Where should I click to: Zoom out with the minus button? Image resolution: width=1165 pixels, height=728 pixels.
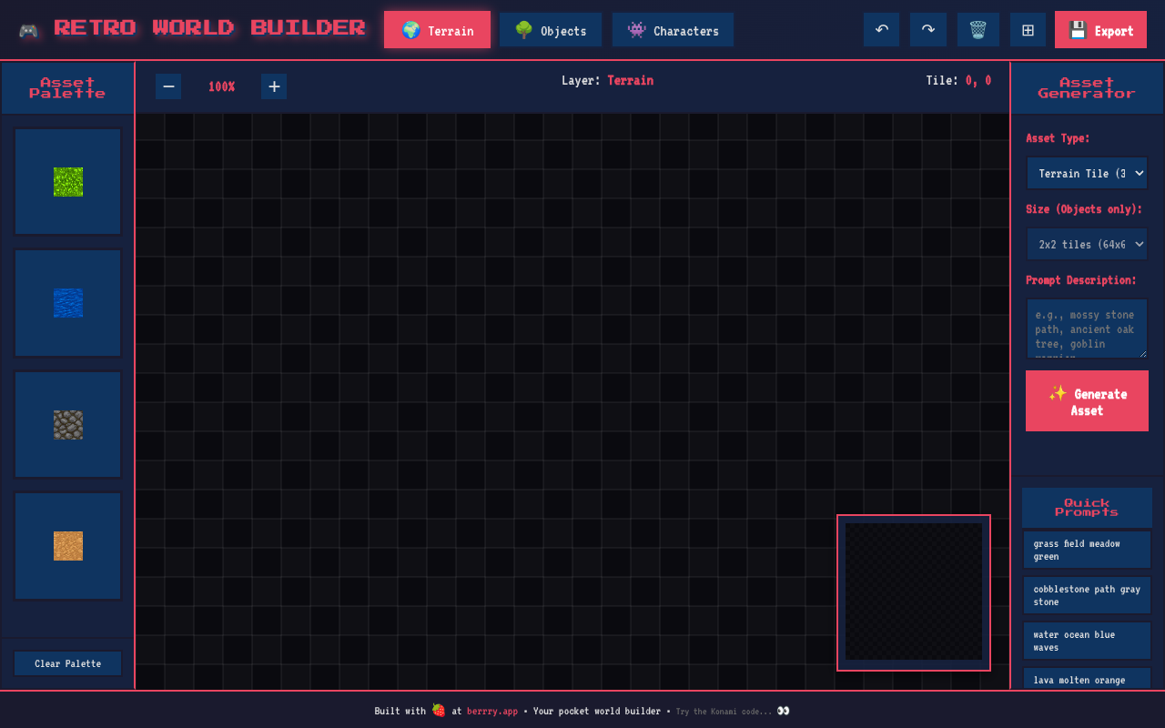tap(168, 86)
